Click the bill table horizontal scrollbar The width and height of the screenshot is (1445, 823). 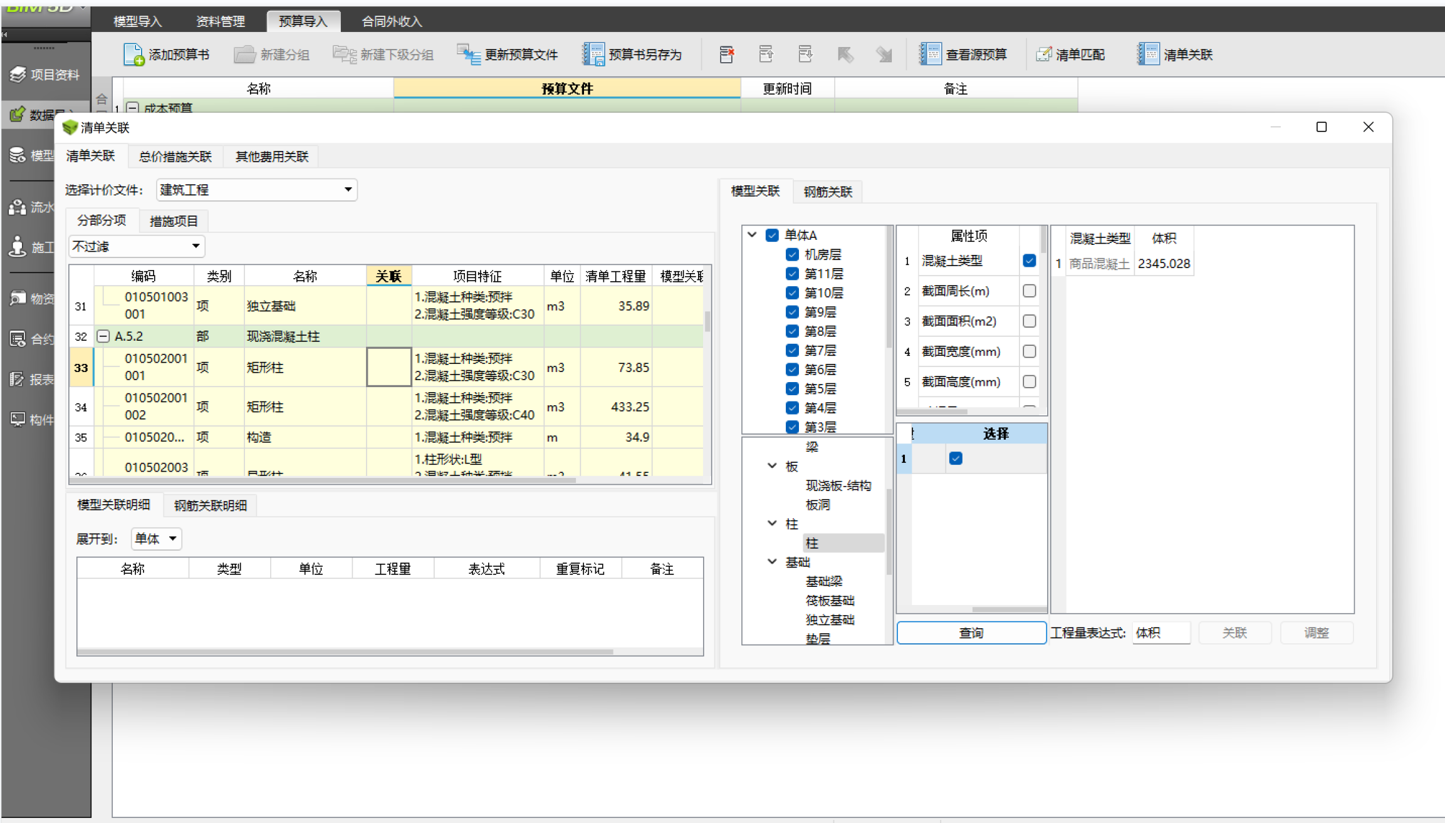click(323, 480)
